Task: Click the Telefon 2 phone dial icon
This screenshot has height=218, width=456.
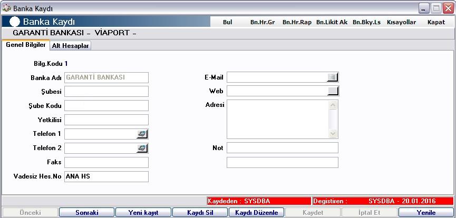Action: point(142,148)
